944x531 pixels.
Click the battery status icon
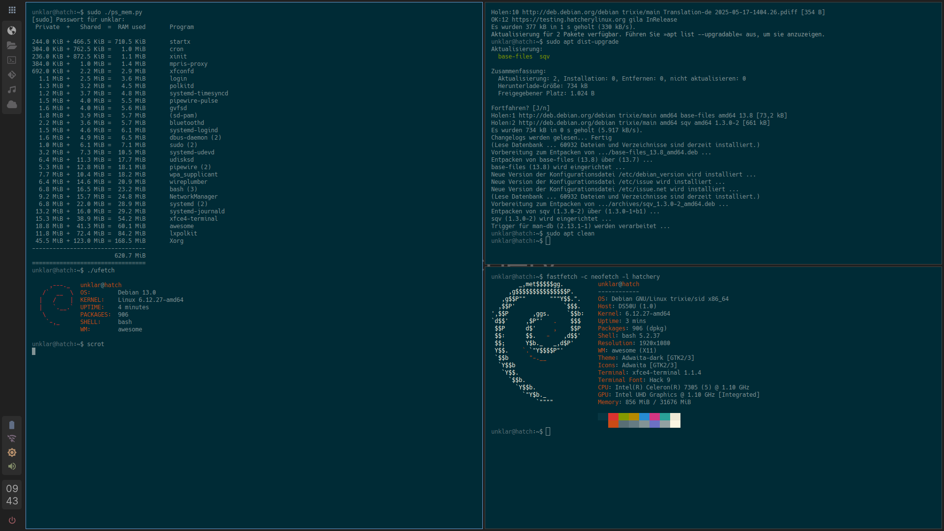click(x=12, y=425)
